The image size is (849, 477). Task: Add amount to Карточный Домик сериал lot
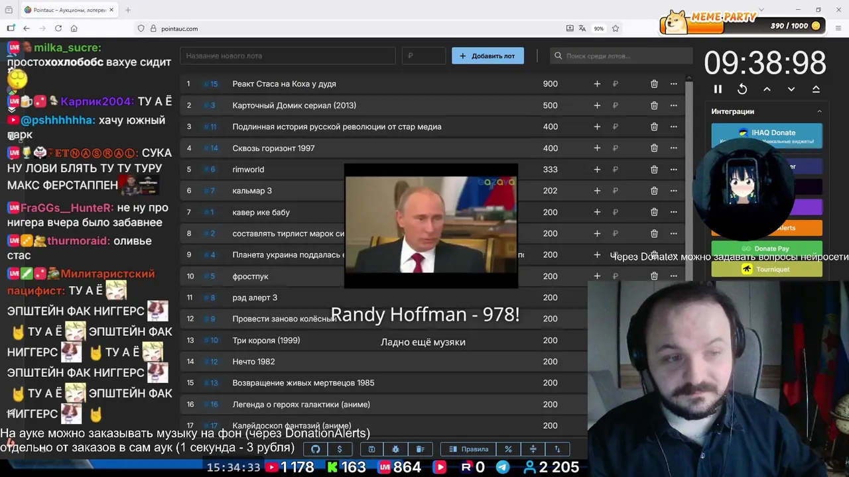click(x=597, y=105)
